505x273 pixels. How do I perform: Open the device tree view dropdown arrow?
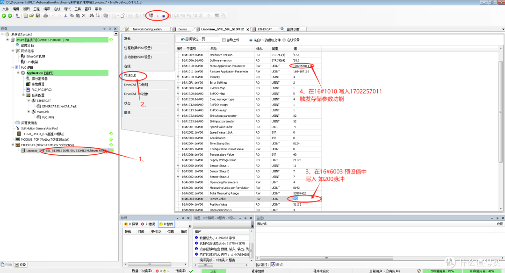click(116, 34)
